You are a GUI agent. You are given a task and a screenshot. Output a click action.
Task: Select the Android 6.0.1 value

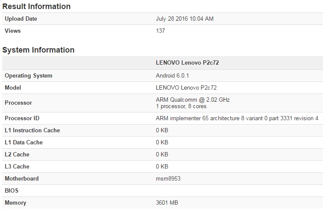point(172,75)
